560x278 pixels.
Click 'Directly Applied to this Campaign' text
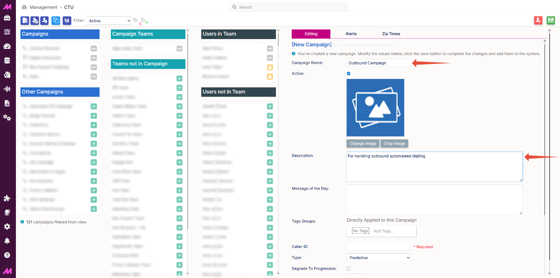point(381,220)
